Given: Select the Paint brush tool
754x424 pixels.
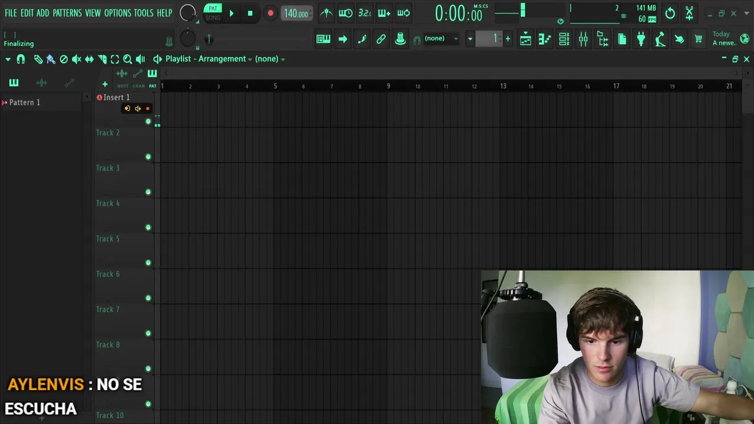Looking at the screenshot, I should coord(51,59).
